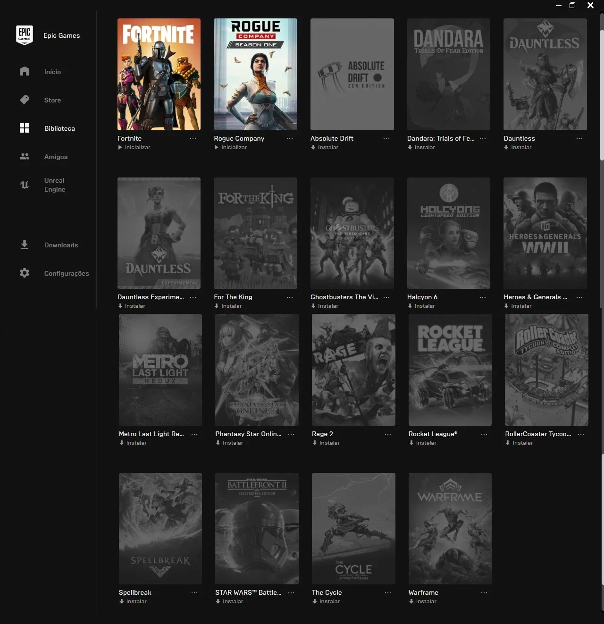The width and height of the screenshot is (604, 624).
Task: Open the Metro Last Light options menu
Action: coord(194,434)
